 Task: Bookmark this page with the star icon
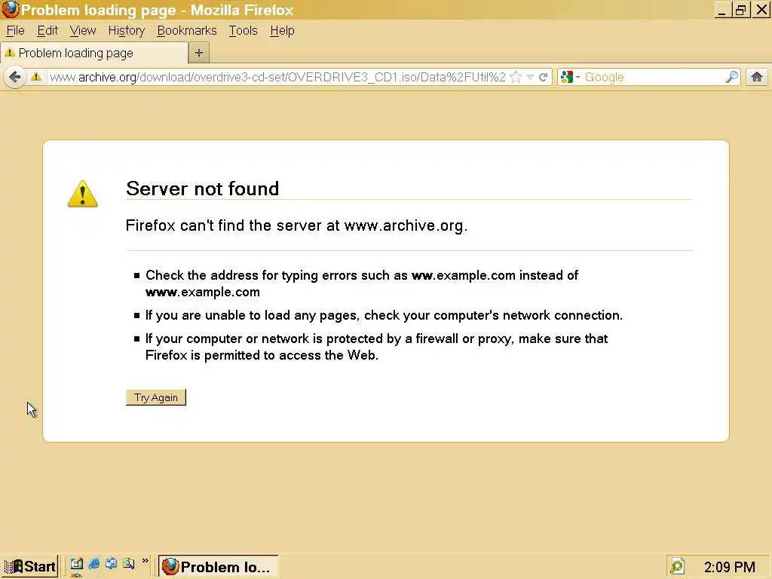coord(516,78)
